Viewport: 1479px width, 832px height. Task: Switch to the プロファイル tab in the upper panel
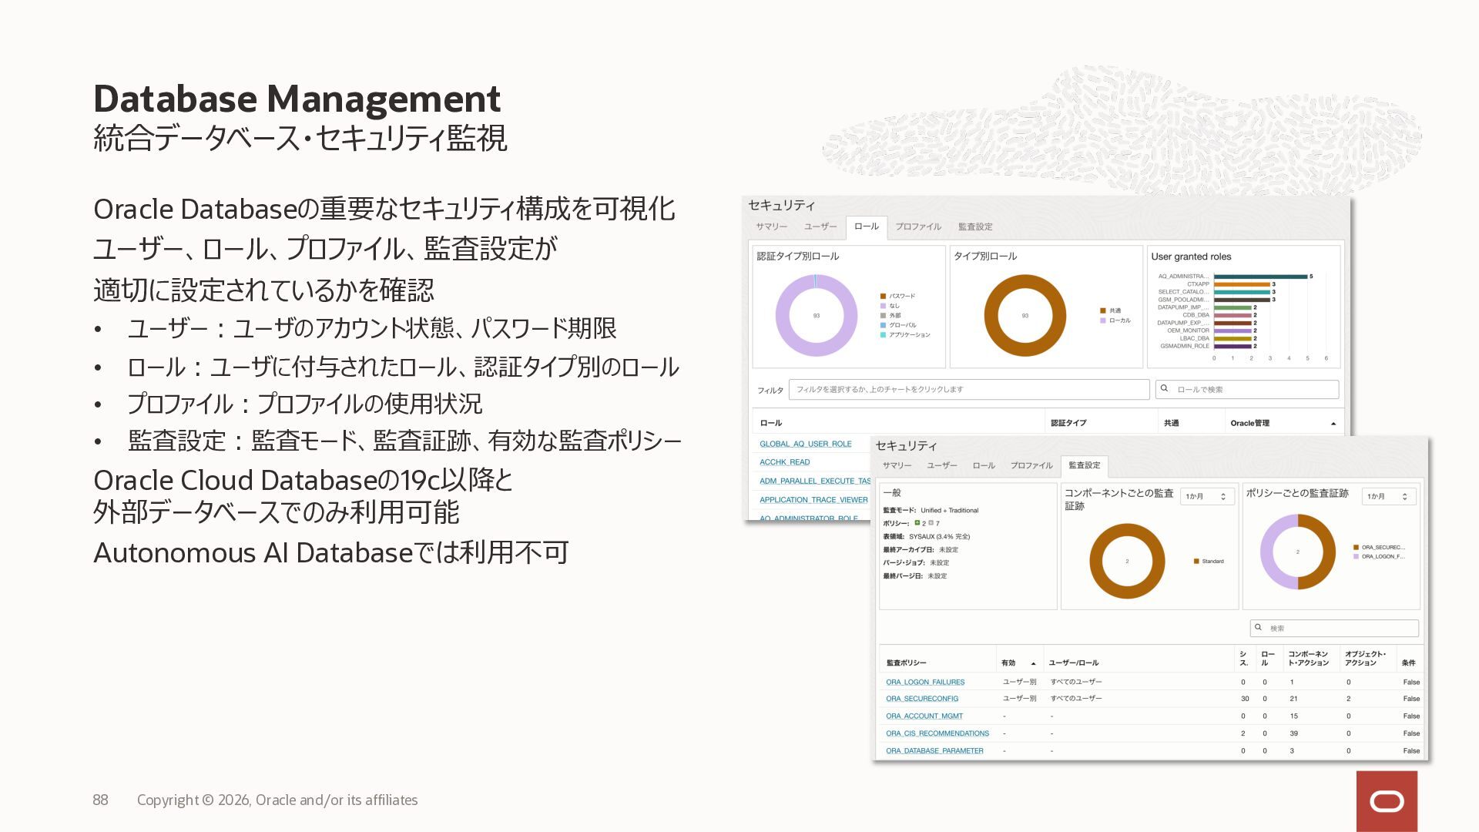pyautogui.click(x=918, y=226)
